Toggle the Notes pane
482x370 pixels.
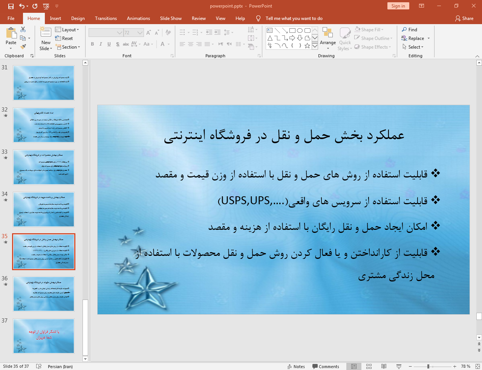tap(296, 366)
